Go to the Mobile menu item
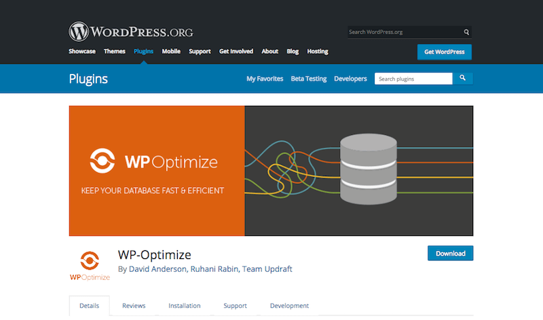The width and height of the screenshot is (543, 320). click(x=171, y=52)
